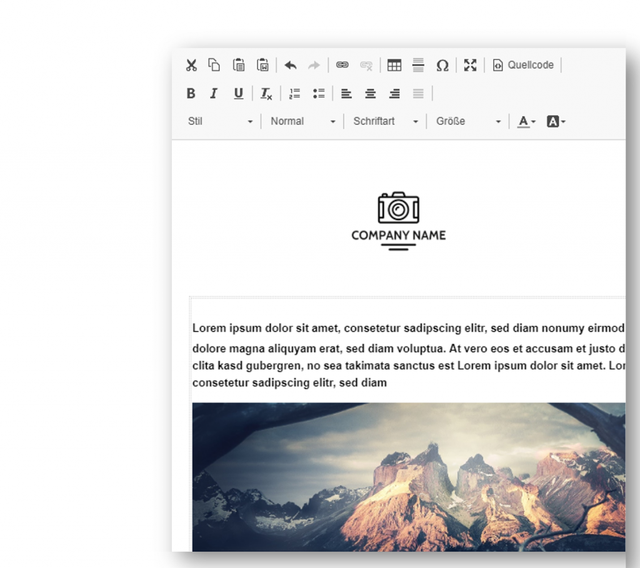
Task: Justify the text block
Action: coord(418,94)
